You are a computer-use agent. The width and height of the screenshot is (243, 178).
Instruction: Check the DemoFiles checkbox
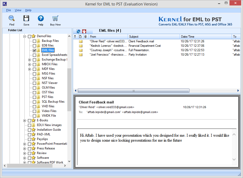pos(29,36)
